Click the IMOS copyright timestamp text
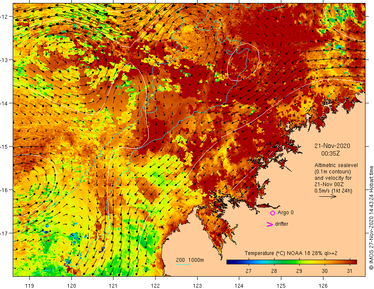This screenshot has width=374, height=289. (371, 218)
